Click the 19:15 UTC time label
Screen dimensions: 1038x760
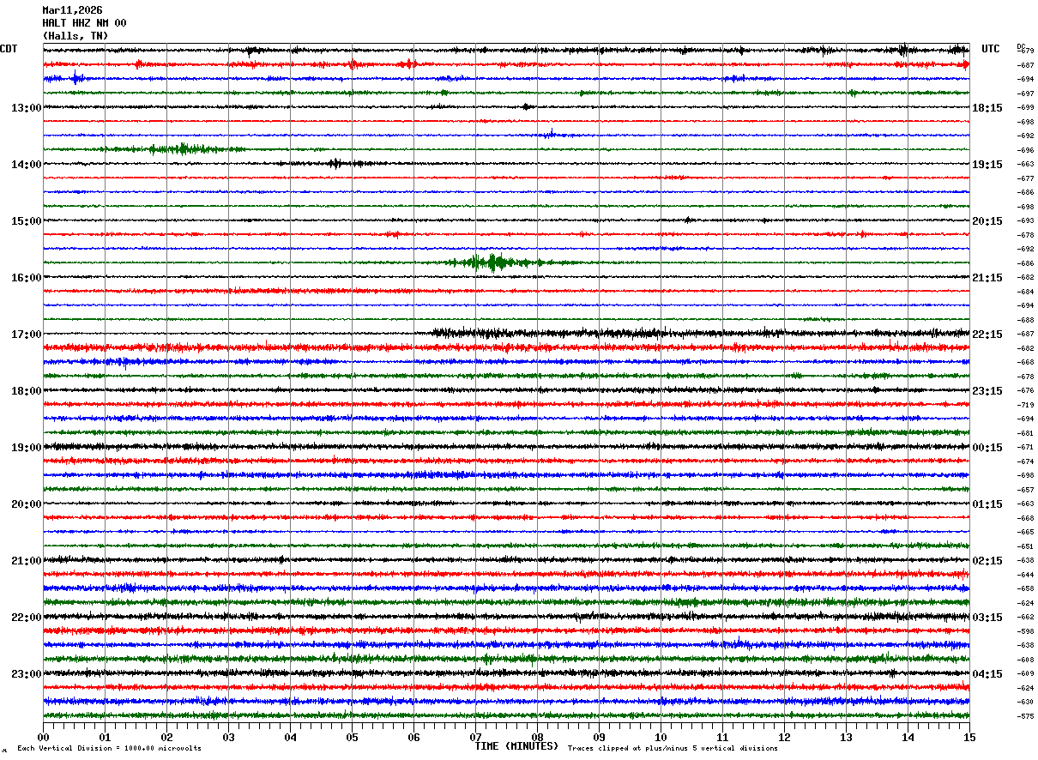987,164
